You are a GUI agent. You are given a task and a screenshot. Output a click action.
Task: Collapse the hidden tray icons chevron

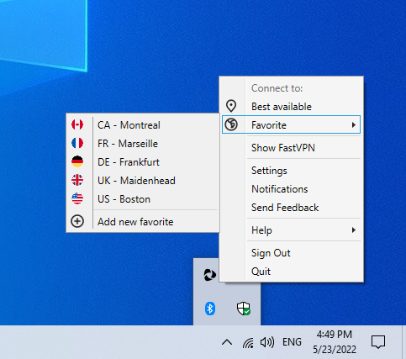click(227, 342)
